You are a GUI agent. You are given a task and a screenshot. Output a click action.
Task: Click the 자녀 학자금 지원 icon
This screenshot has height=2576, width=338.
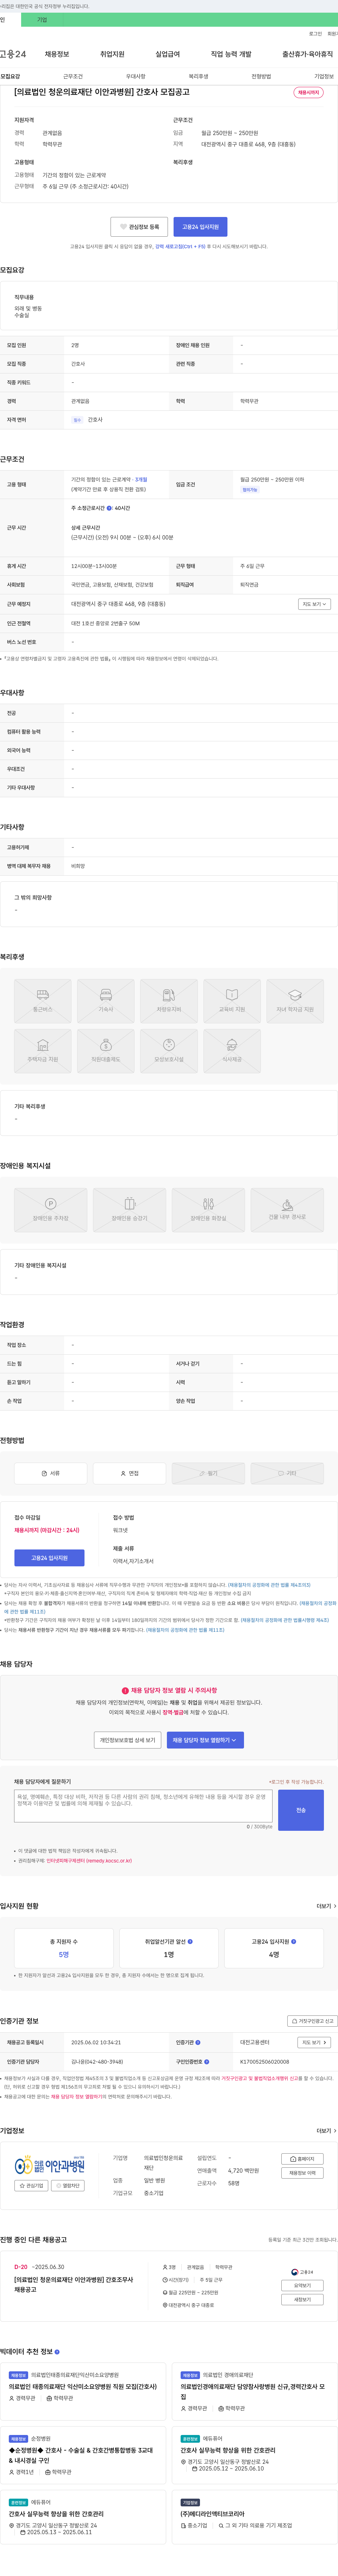(x=295, y=1001)
